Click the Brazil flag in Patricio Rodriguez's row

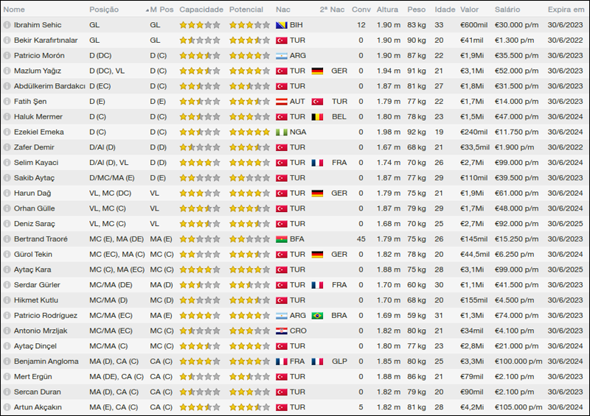[x=317, y=316]
